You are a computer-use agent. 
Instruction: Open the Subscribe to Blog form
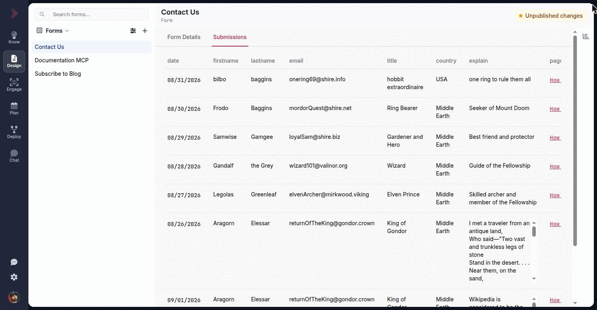tap(92, 74)
